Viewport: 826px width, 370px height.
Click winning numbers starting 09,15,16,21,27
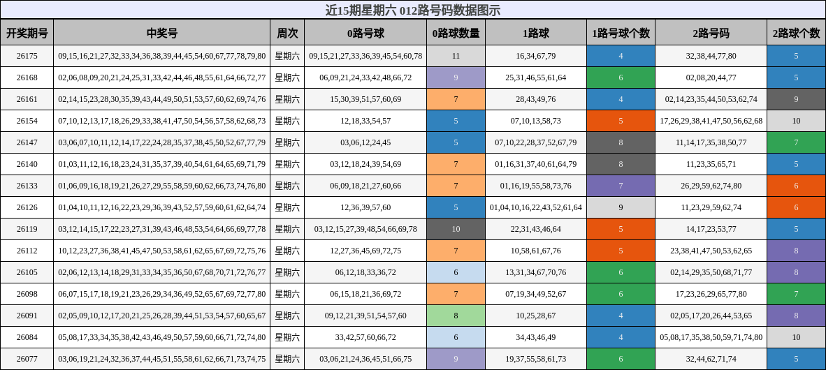161,56
